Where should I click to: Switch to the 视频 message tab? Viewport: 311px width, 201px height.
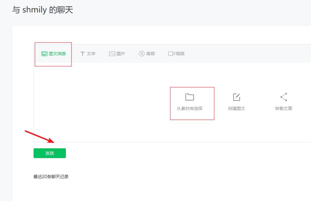(176, 53)
